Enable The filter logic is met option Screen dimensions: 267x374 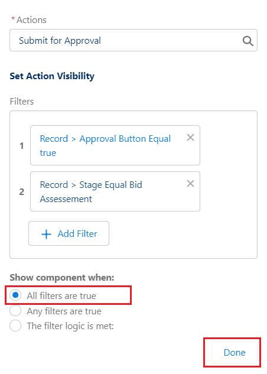15,326
